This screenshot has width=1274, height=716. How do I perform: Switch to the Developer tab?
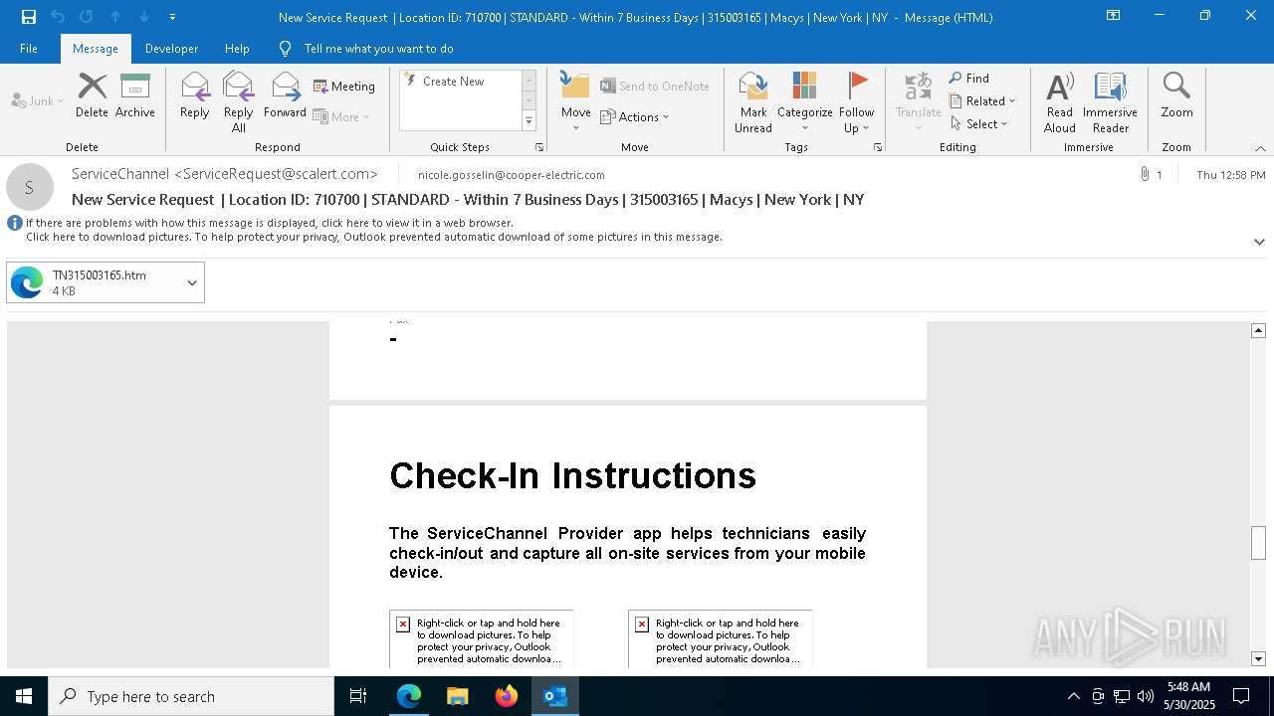tap(171, 49)
